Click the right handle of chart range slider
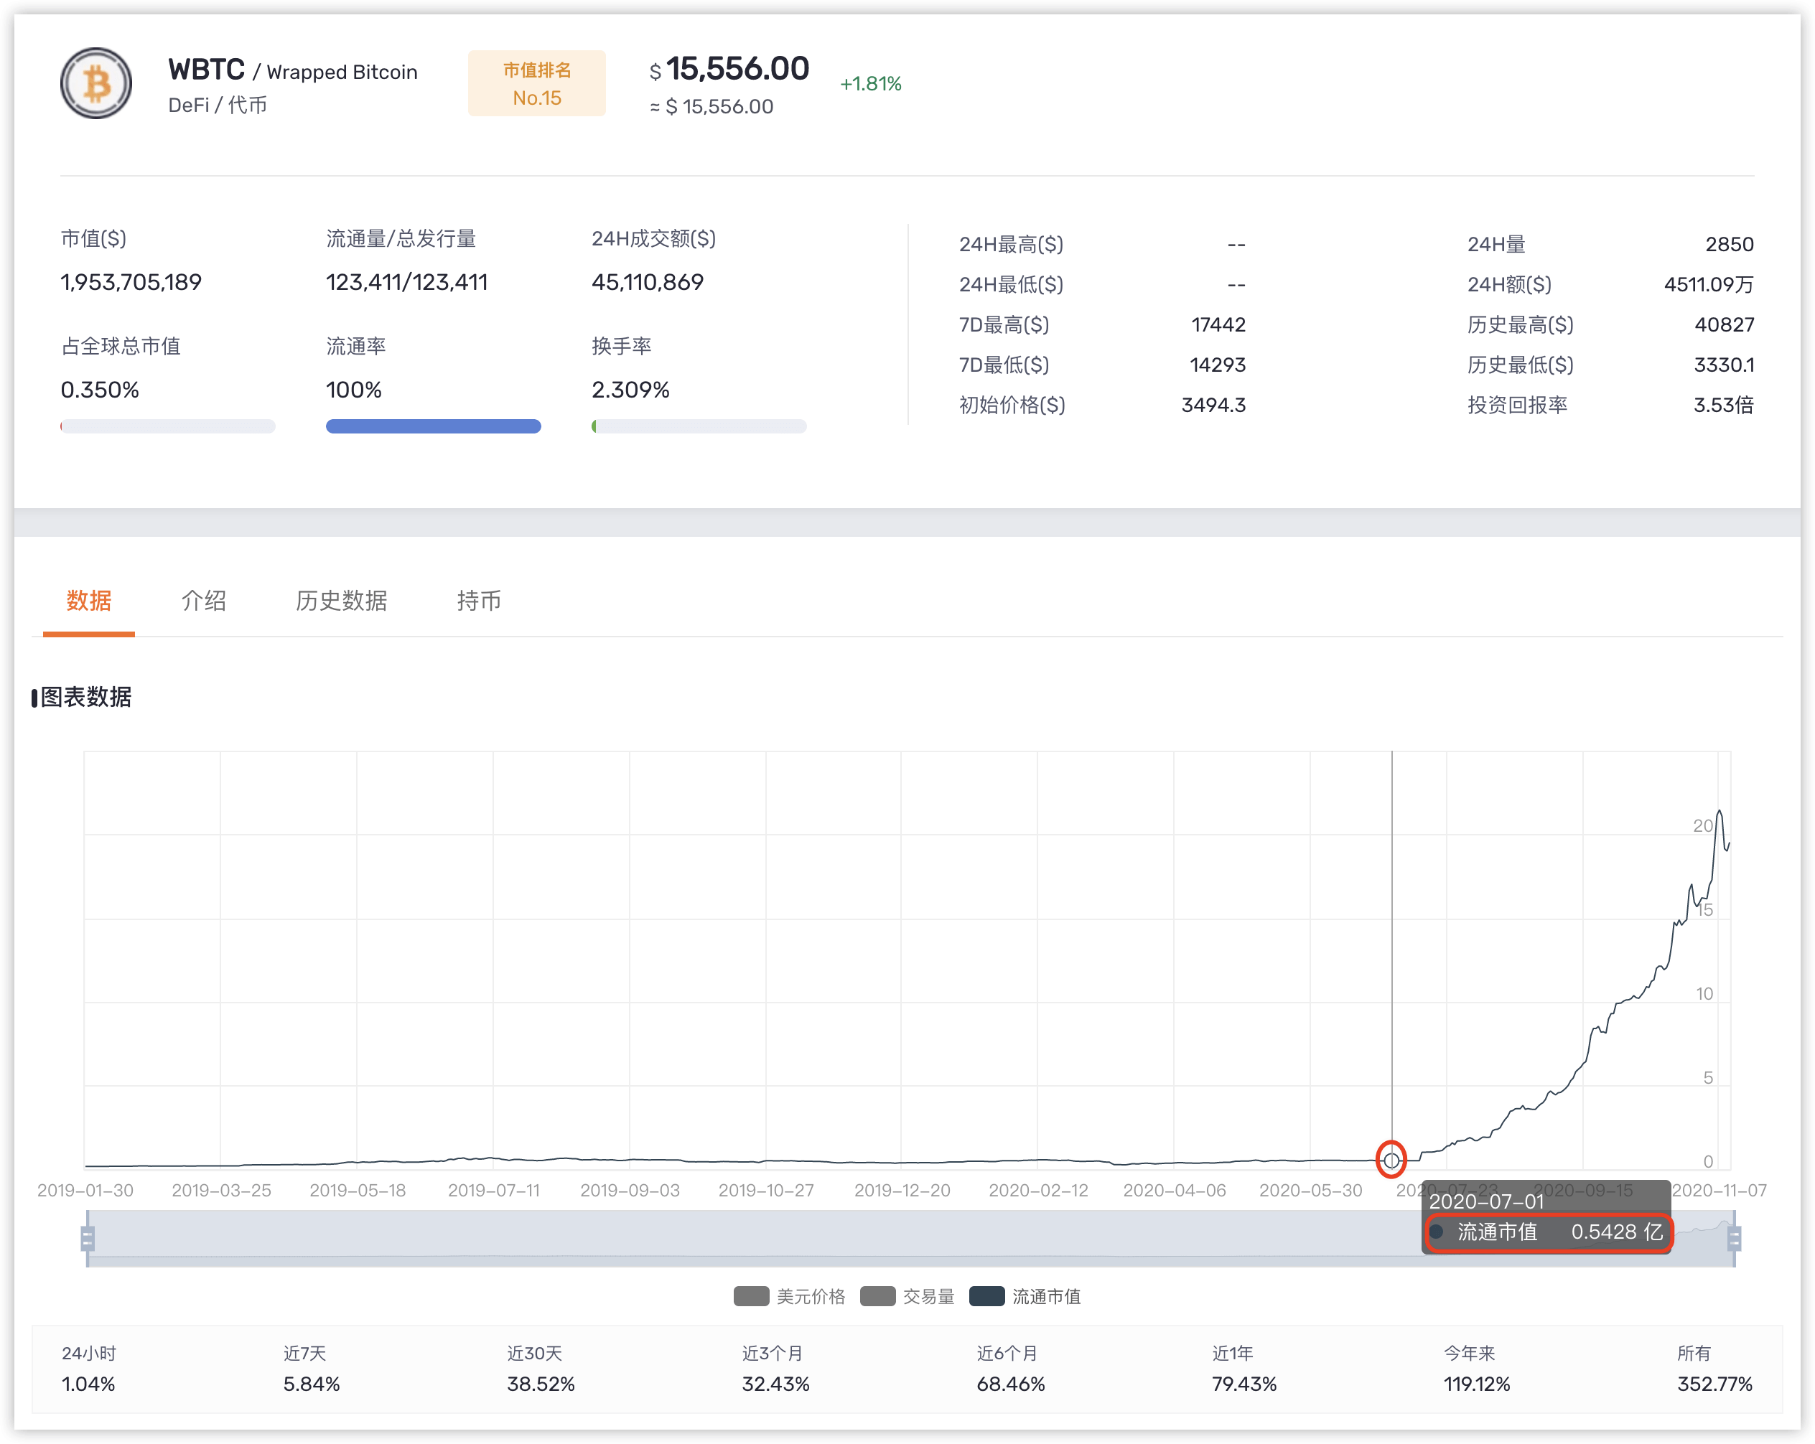 tap(1733, 1238)
